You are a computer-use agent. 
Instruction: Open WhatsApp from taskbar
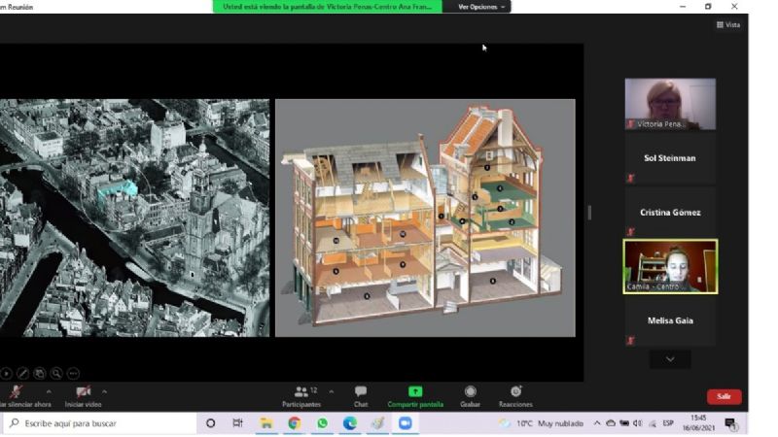(x=322, y=423)
